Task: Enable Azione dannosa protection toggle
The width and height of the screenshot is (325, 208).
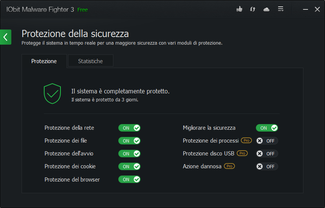Action: [x=267, y=166]
